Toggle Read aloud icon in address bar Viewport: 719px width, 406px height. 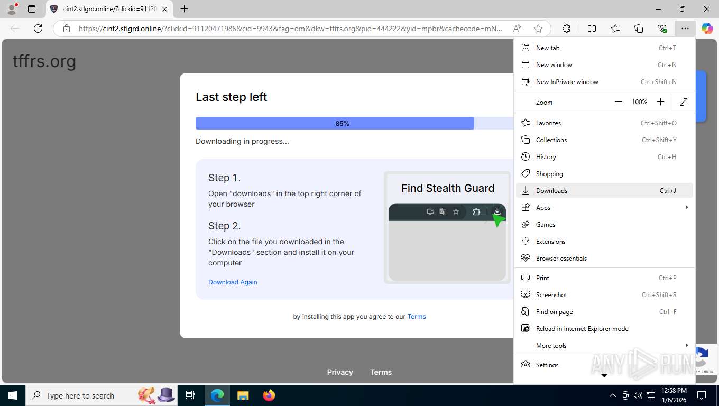point(518,29)
